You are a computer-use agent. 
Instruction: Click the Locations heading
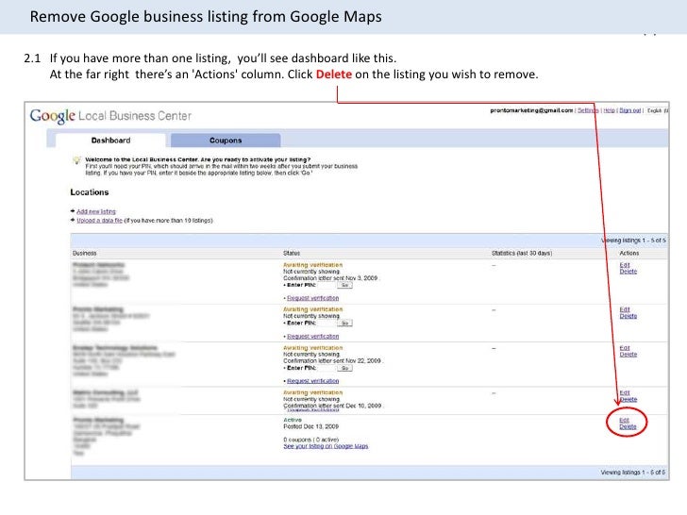coord(90,192)
